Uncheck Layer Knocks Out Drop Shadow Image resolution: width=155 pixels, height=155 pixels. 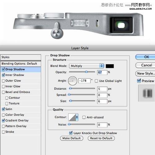point(71,133)
